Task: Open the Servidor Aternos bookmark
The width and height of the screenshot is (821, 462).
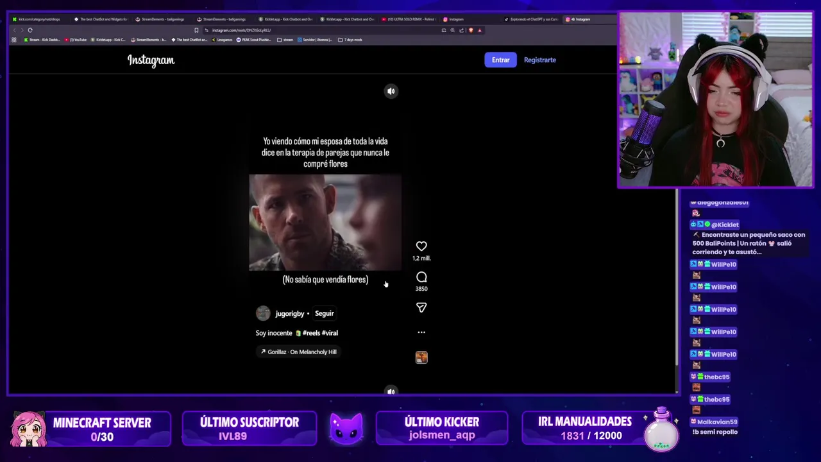Action: (315, 40)
